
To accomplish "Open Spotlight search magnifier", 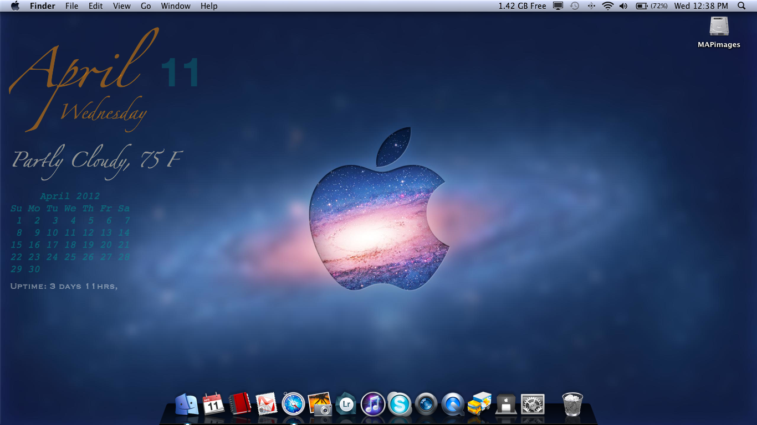I will point(742,6).
